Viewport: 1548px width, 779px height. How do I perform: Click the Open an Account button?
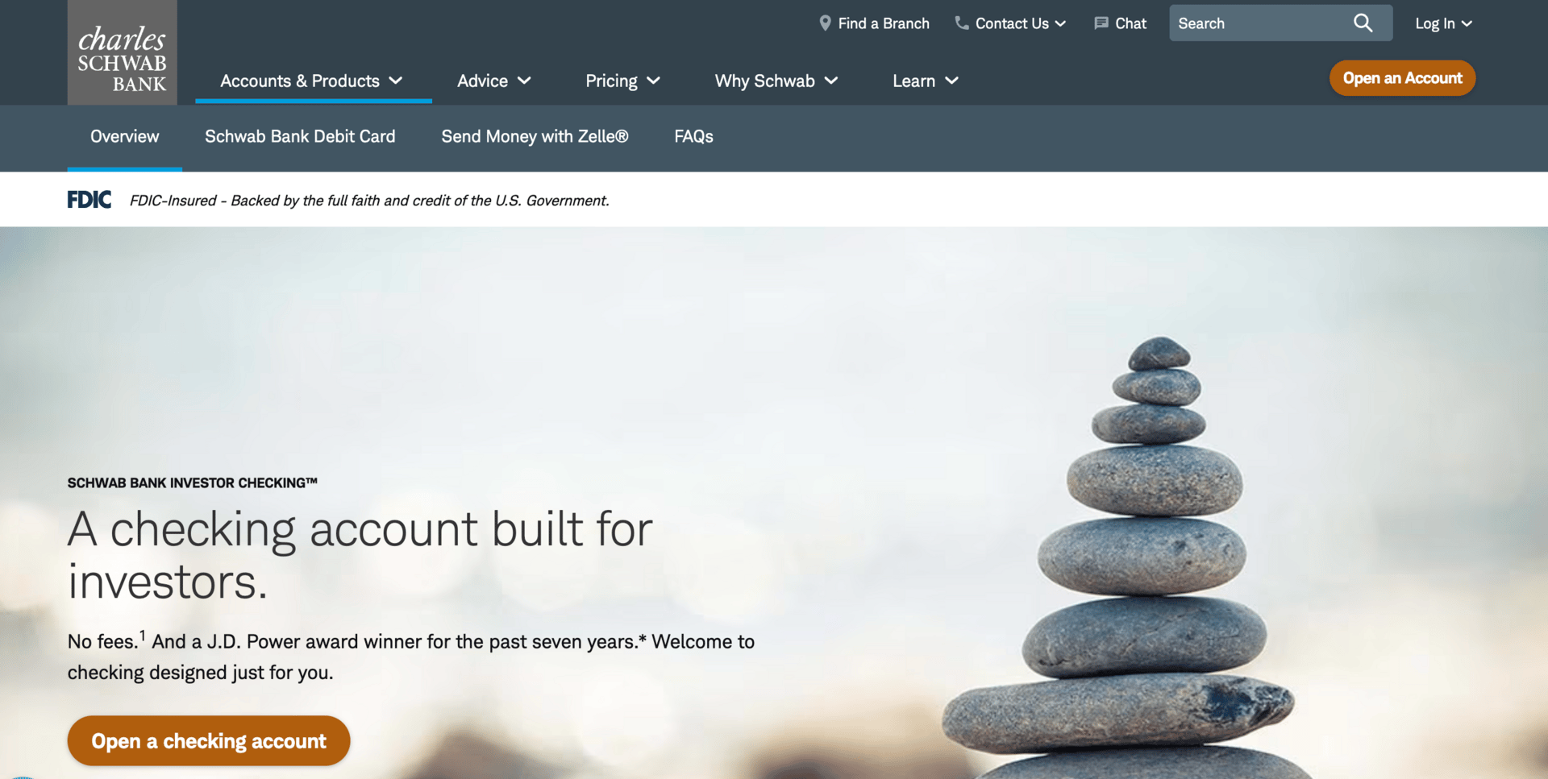click(1402, 78)
